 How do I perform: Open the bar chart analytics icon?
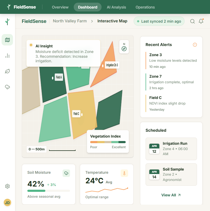(7, 56)
